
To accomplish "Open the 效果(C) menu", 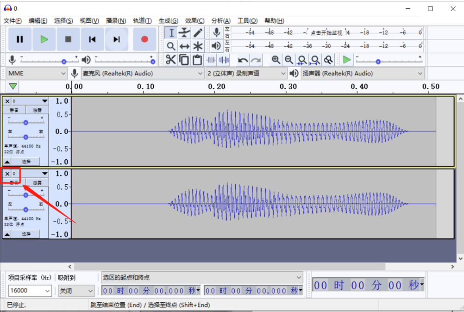I will 194,21.
